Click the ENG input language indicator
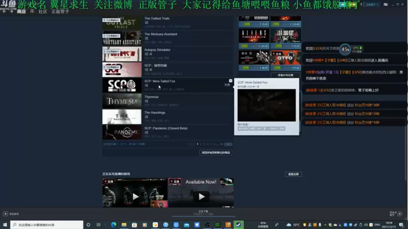 [x=377, y=224]
